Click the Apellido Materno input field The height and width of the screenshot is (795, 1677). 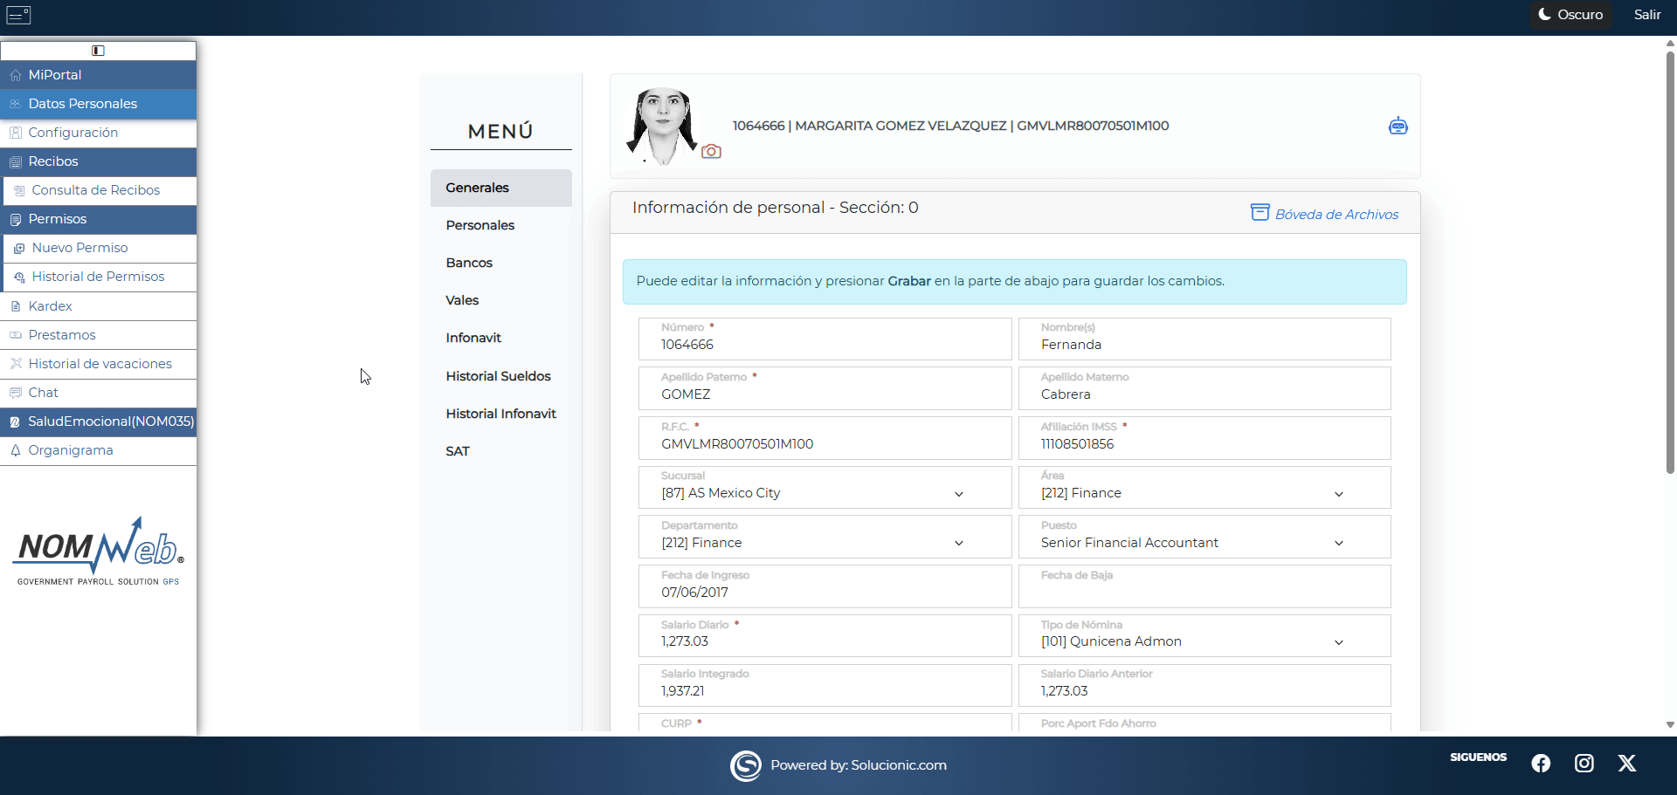click(1204, 394)
